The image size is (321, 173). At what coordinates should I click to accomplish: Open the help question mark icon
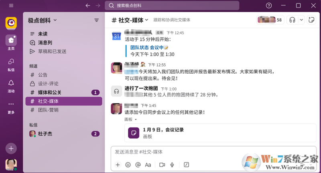click(x=269, y=6)
